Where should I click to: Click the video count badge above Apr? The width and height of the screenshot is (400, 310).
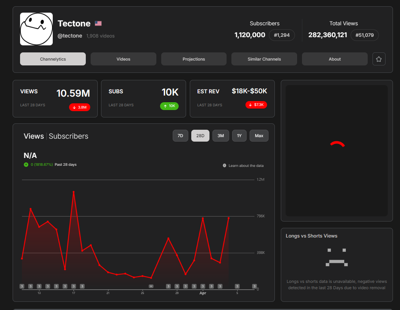(203, 286)
